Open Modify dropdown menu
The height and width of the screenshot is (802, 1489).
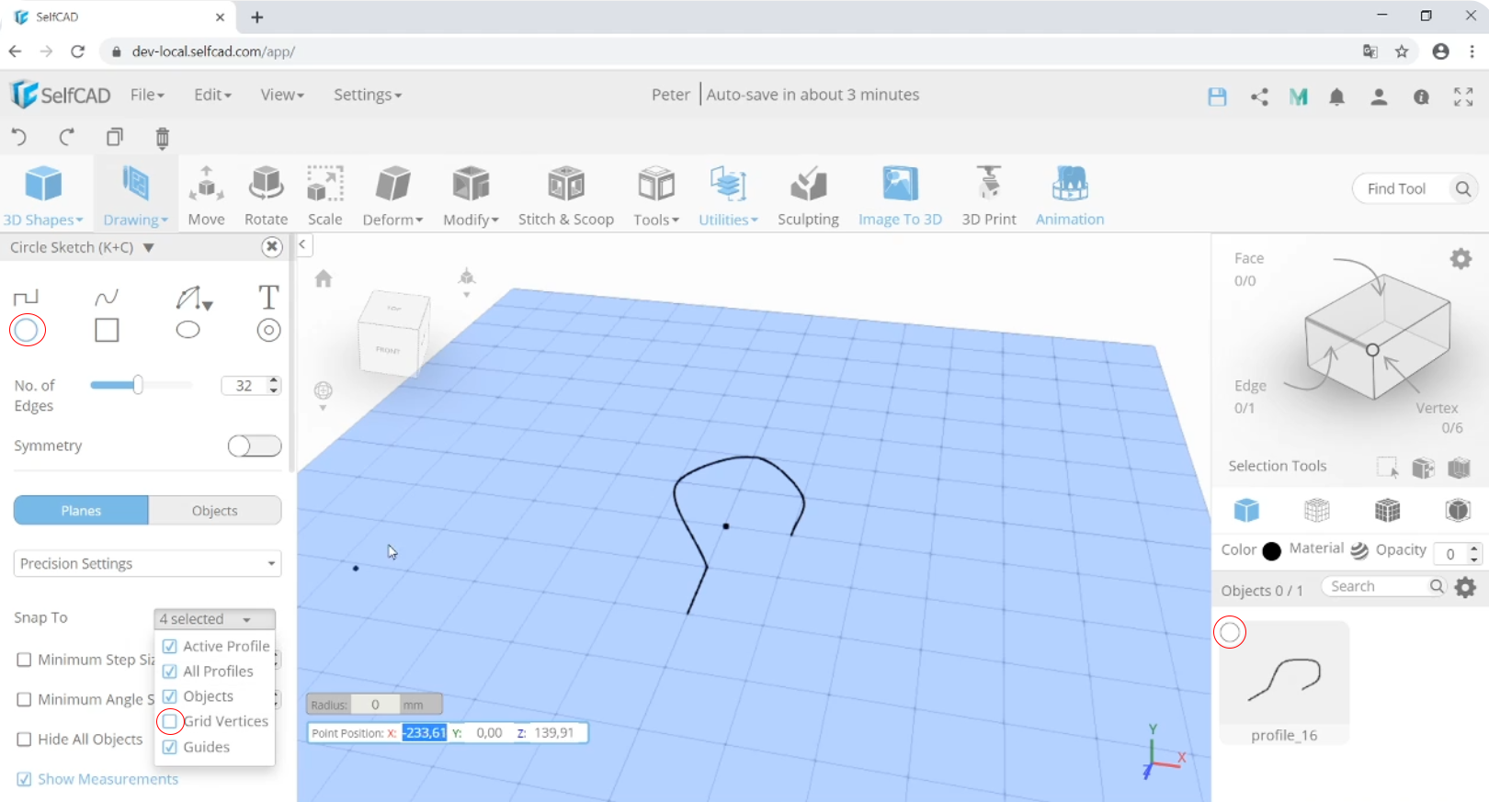(471, 195)
